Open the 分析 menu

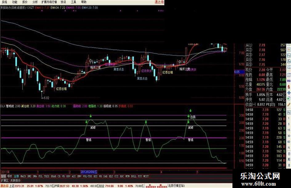pyautogui.click(x=35, y=2)
